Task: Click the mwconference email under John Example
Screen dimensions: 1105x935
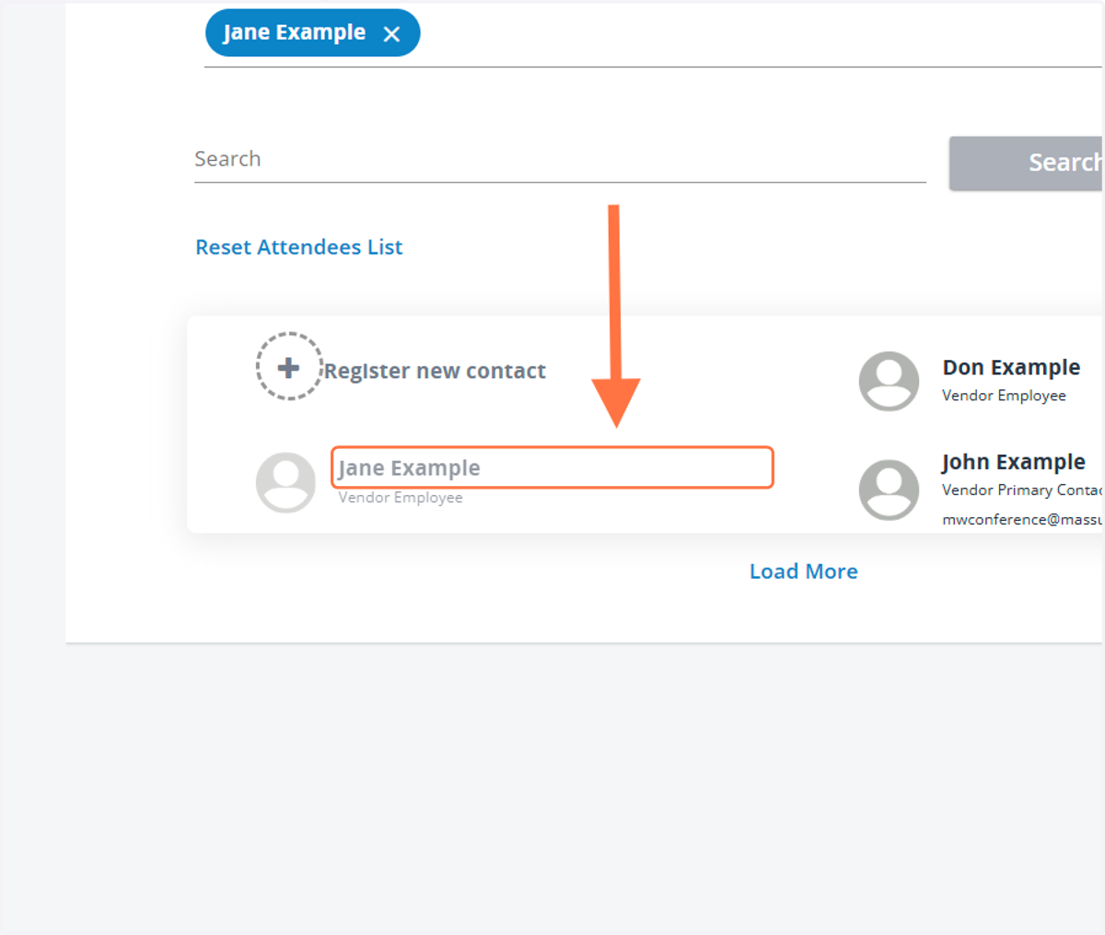Action: [1022, 519]
